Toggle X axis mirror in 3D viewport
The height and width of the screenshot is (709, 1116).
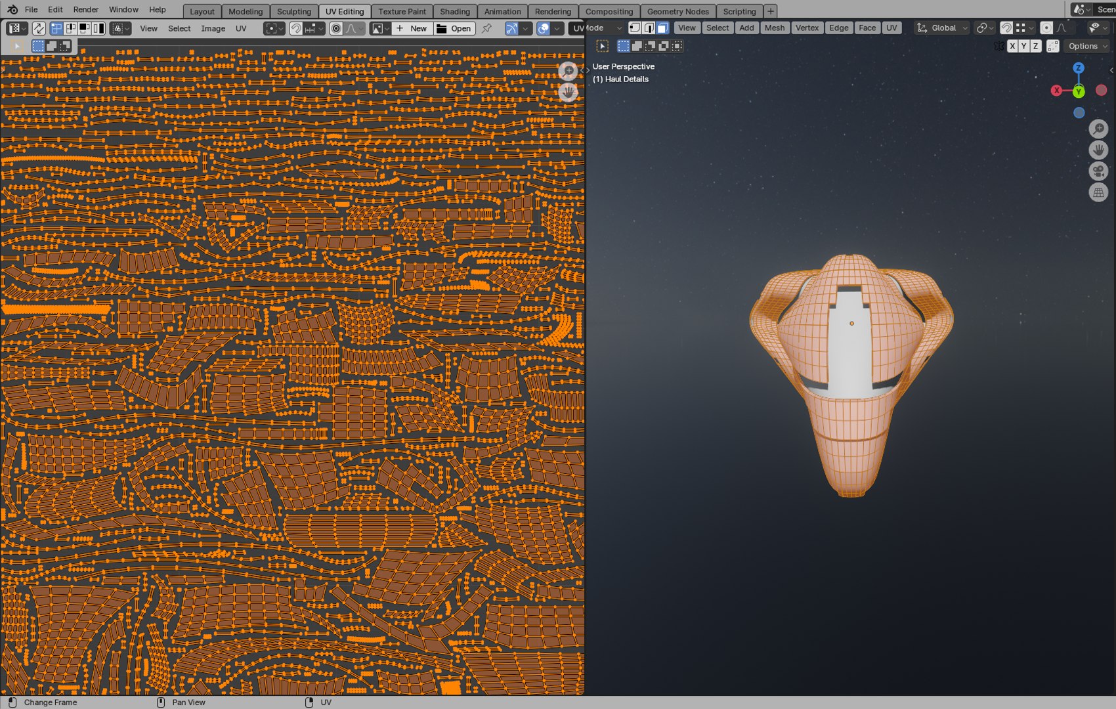(1012, 46)
